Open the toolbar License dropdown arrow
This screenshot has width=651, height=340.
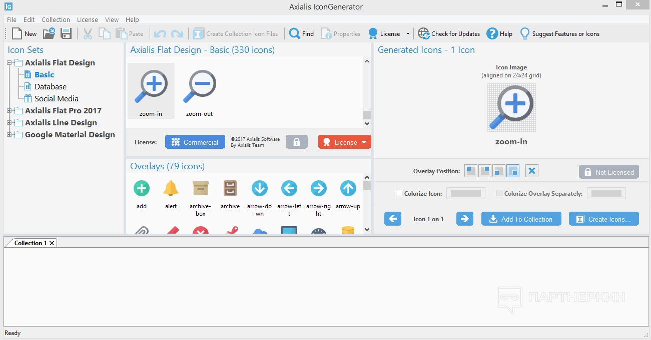pyautogui.click(x=408, y=34)
